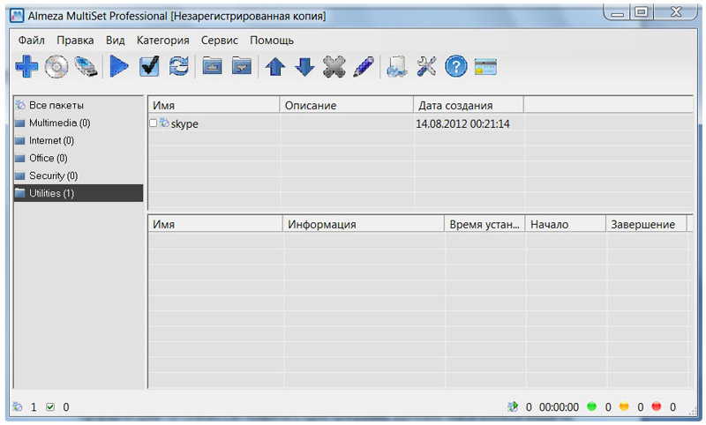The image size is (706, 425).
Task: Click the date 14.08.2012 00:21:14 cell
Action: [x=462, y=123]
